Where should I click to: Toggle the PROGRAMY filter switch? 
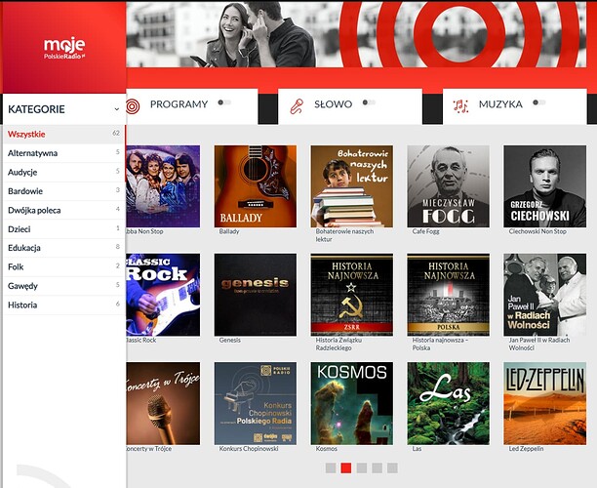click(224, 102)
